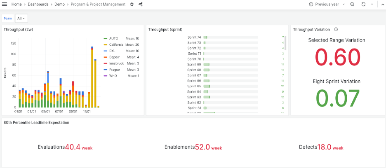The width and height of the screenshot is (386, 168).
Task: Click the Throughput Variation info icon
Action: click(x=336, y=29)
